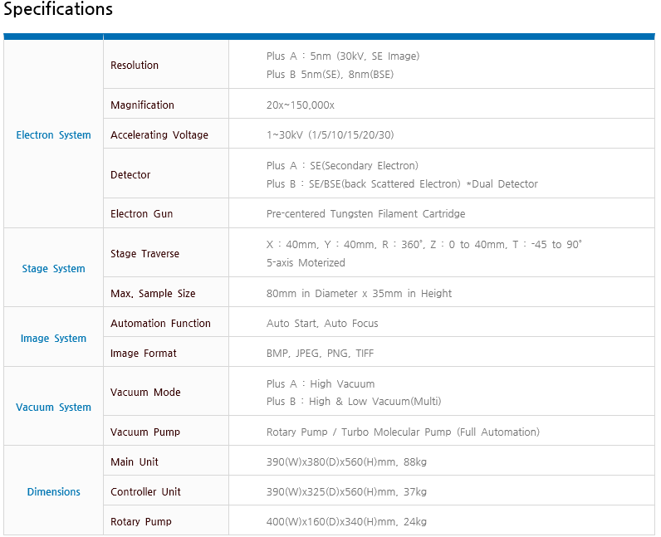Click '80mm in Diameter x 35mm in Height'
The image size is (661, 537).
(x=359, y=293)
